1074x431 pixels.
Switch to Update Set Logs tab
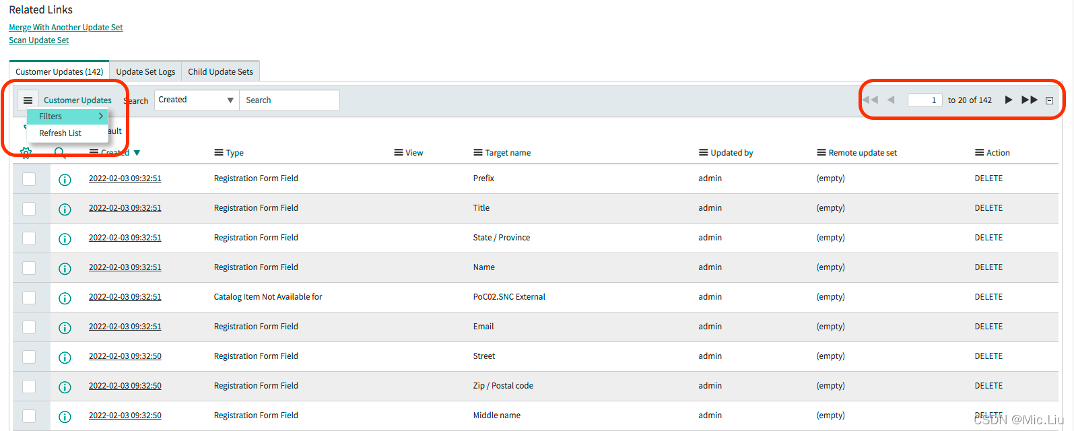[145, 72]
